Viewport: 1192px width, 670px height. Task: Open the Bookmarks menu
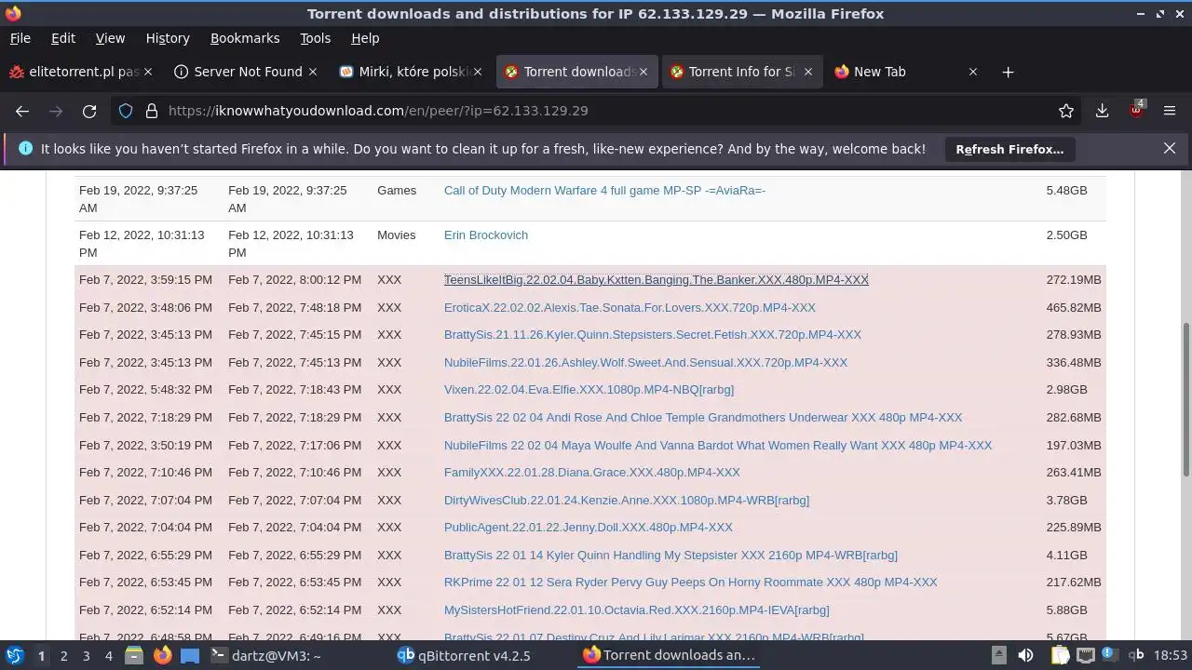click(x=245, y=38)
